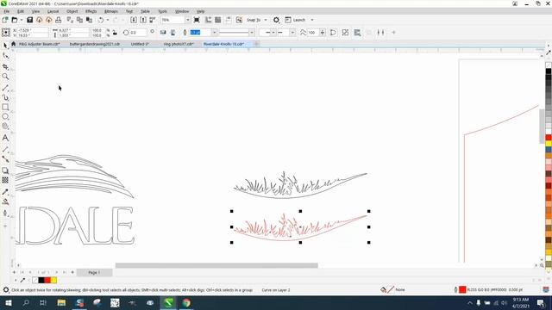
Task: Select the Connector tool
Action: pos(5,159)
